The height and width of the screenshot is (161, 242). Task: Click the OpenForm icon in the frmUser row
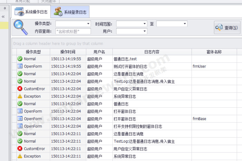[20, 66]
